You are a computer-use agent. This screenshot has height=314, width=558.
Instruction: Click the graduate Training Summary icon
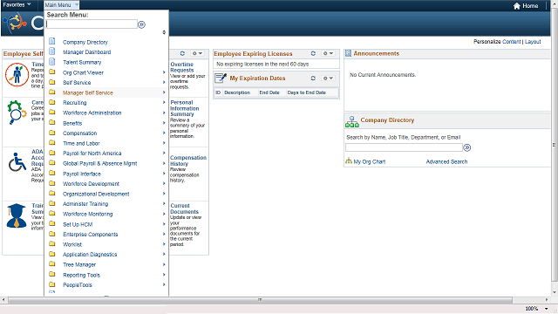coord(17,215)
